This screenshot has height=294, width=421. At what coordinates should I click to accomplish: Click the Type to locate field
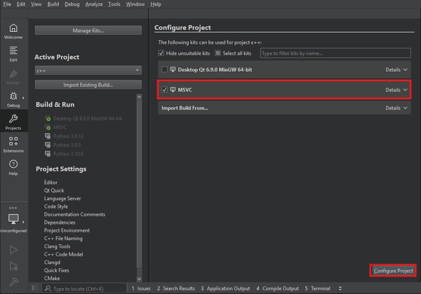84,289
